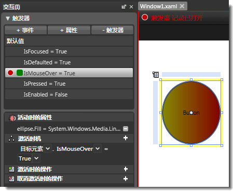233x191 pixels.
Task: Click the right-middle selection handle of Button
Action: pos(222,113)
